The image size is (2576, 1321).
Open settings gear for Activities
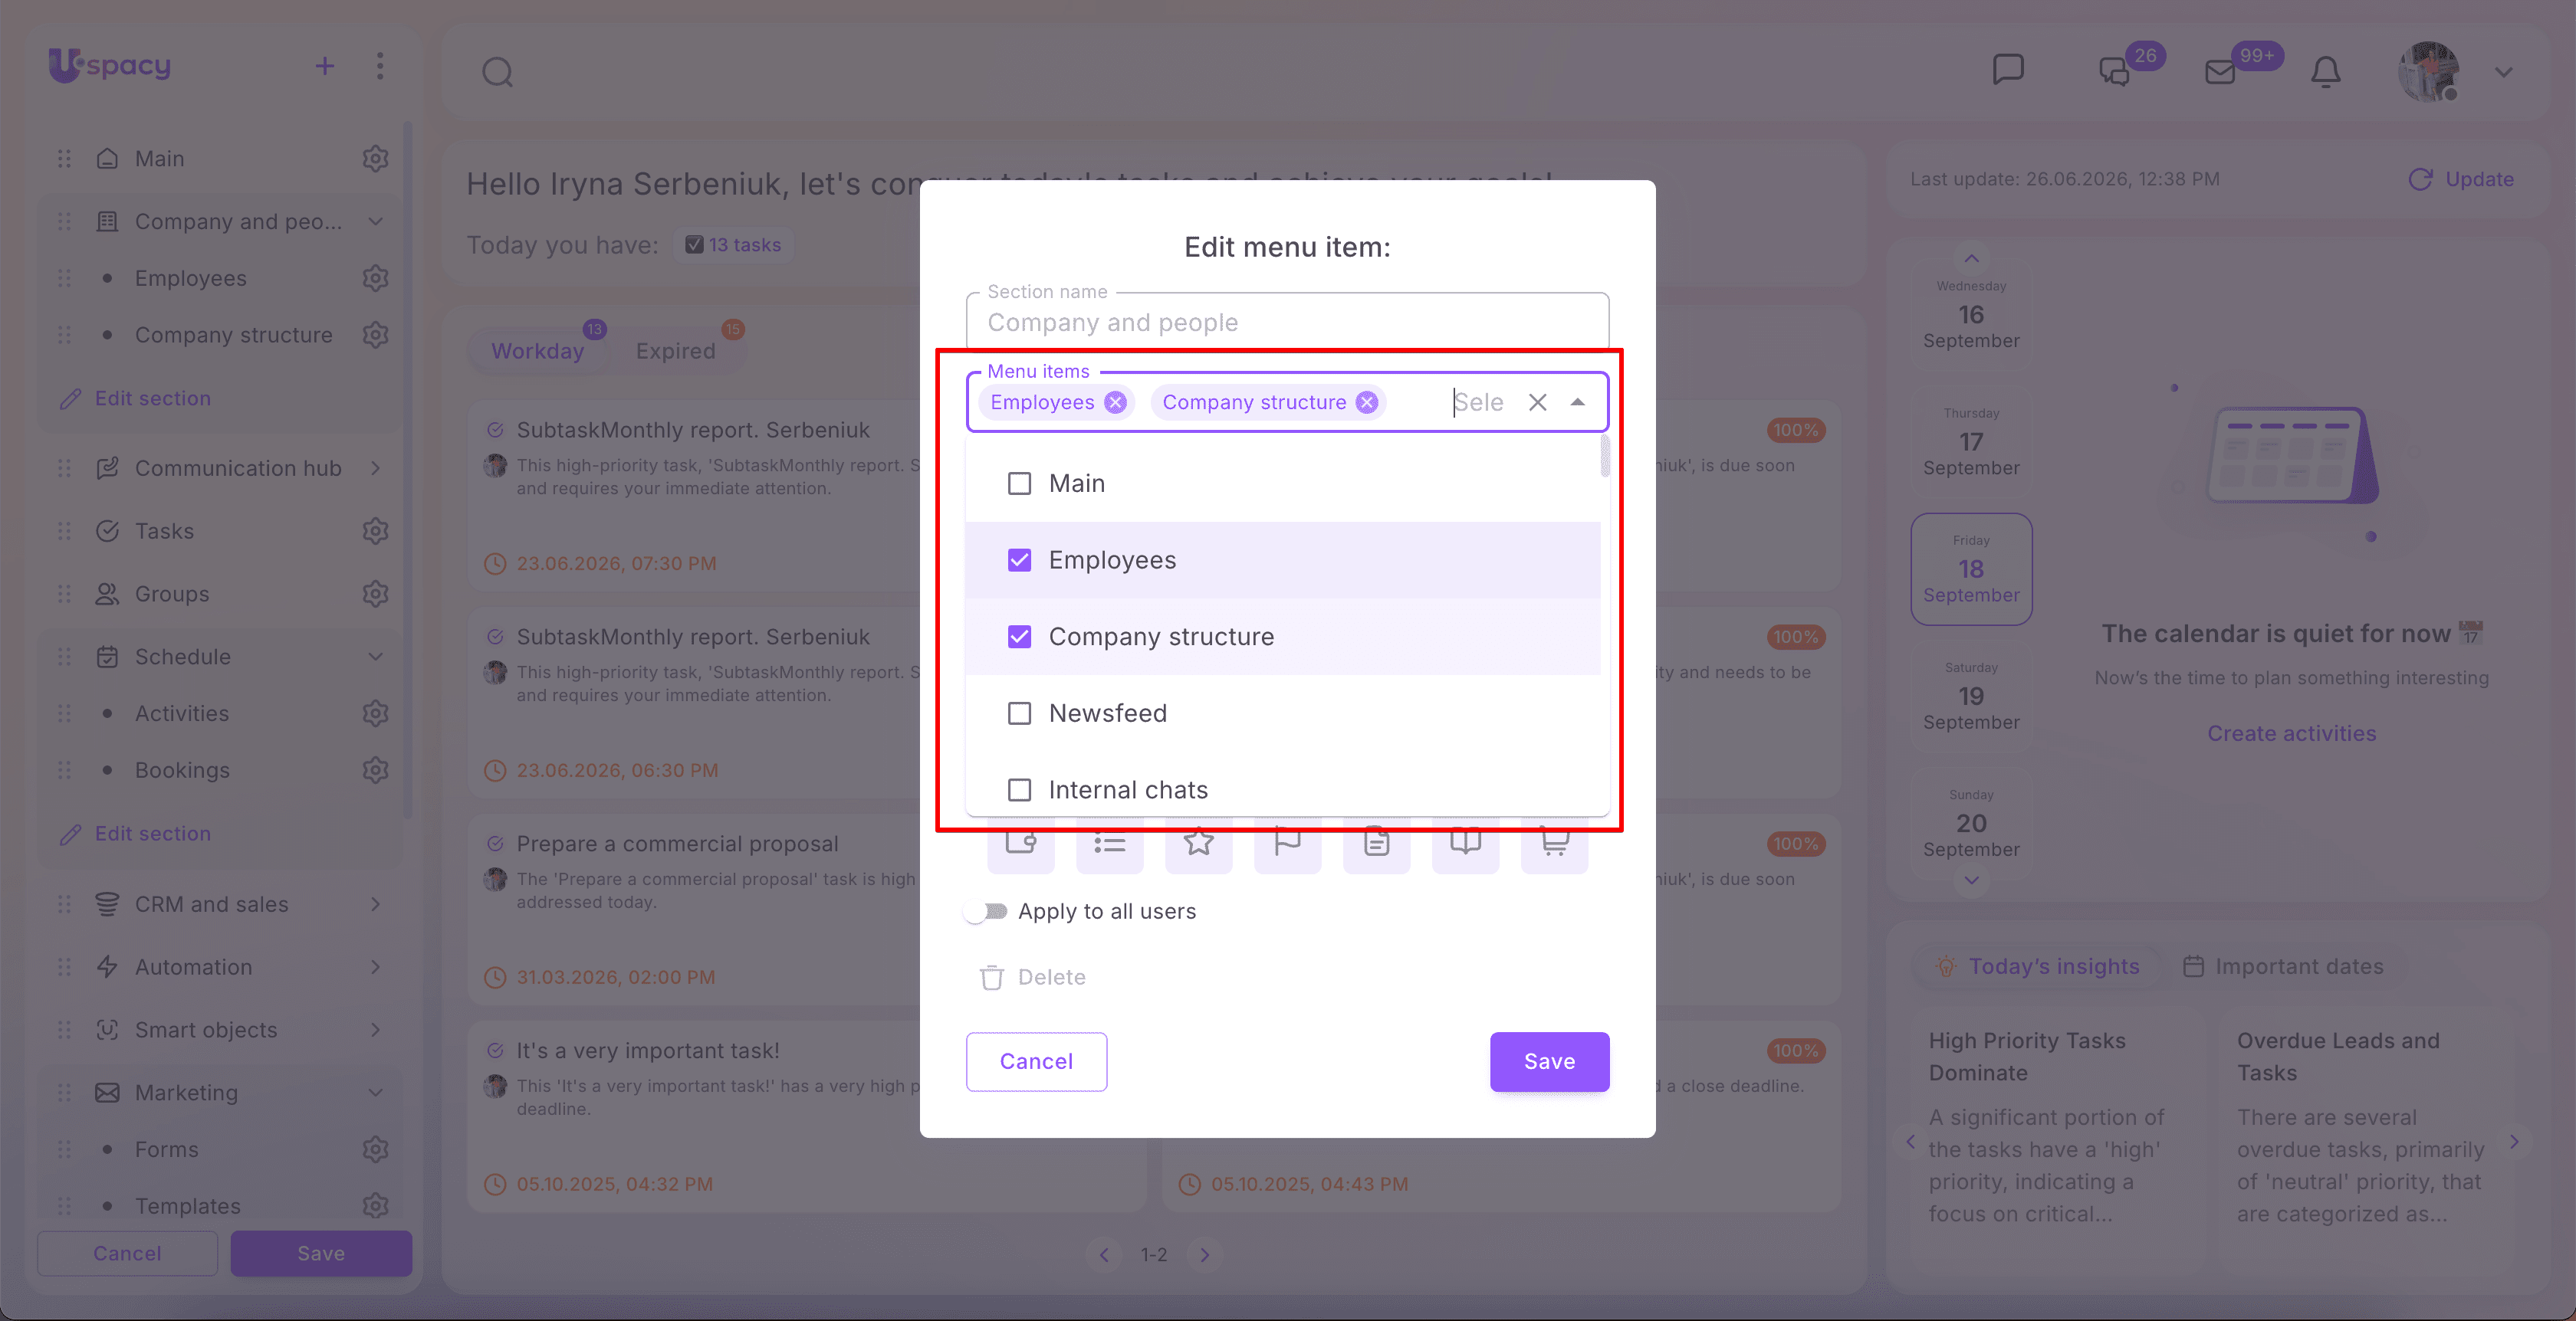[375, 713]
